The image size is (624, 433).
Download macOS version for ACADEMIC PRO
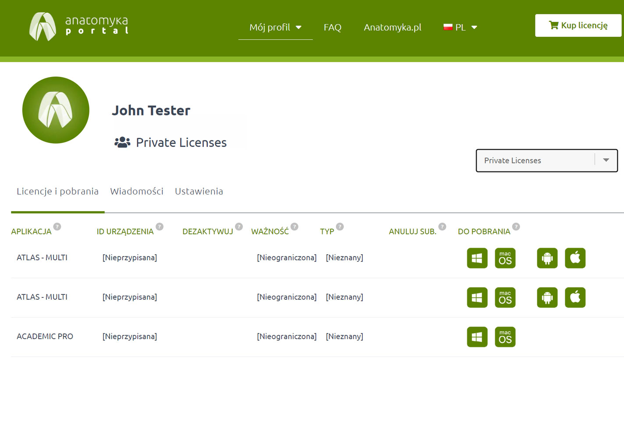[x=505, y=337]
